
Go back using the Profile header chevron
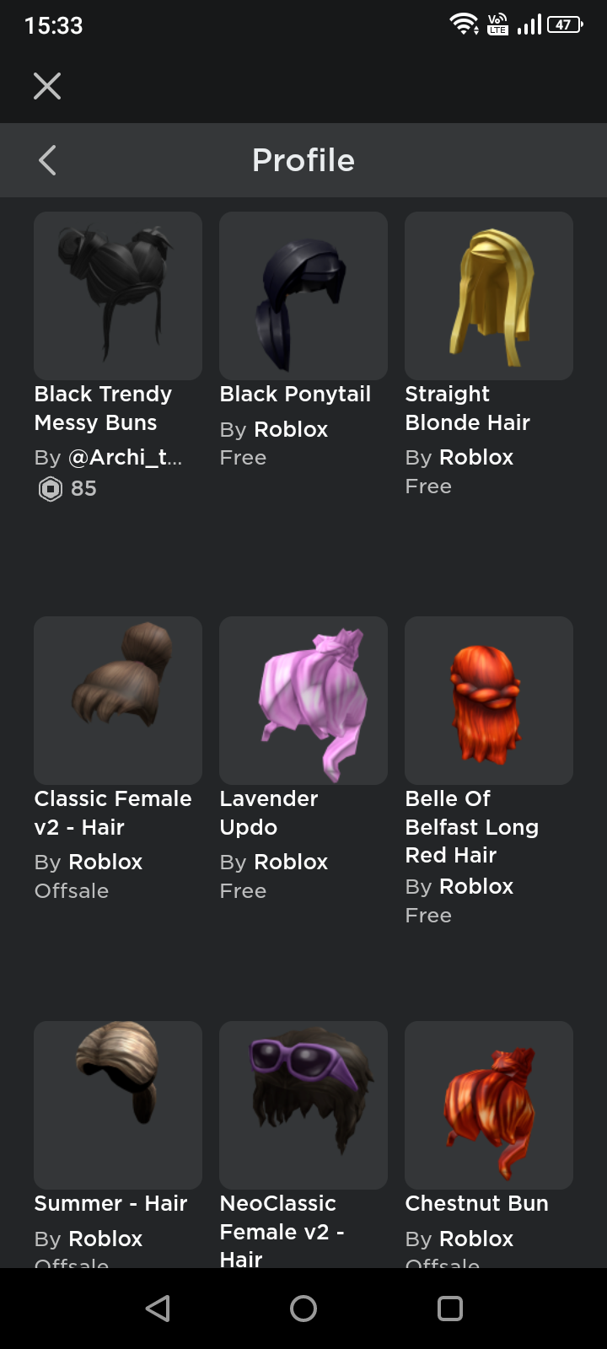[47, 160]
